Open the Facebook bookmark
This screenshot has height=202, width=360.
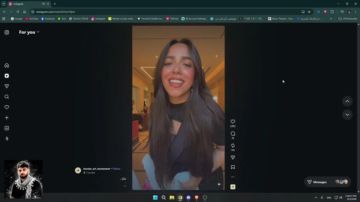pos(48,19)
